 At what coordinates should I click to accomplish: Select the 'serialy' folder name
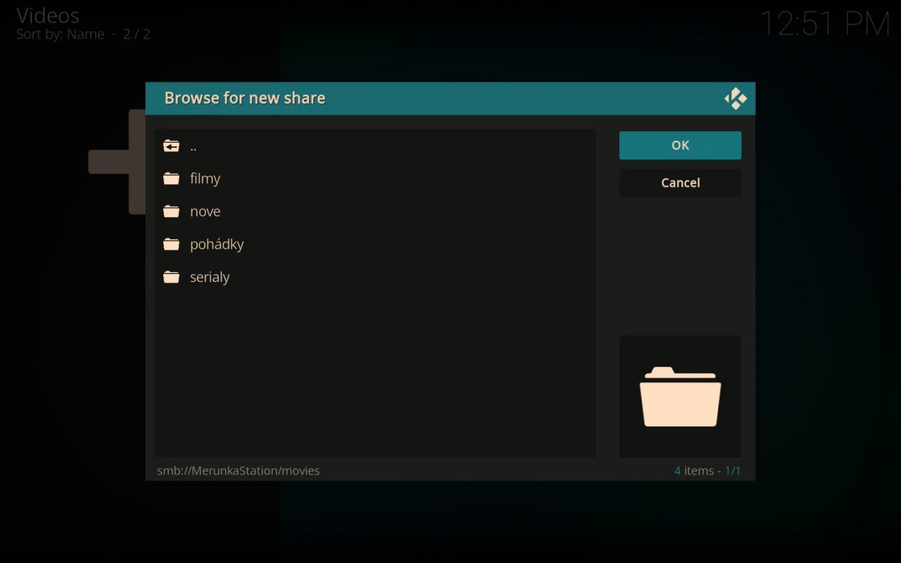209,277
